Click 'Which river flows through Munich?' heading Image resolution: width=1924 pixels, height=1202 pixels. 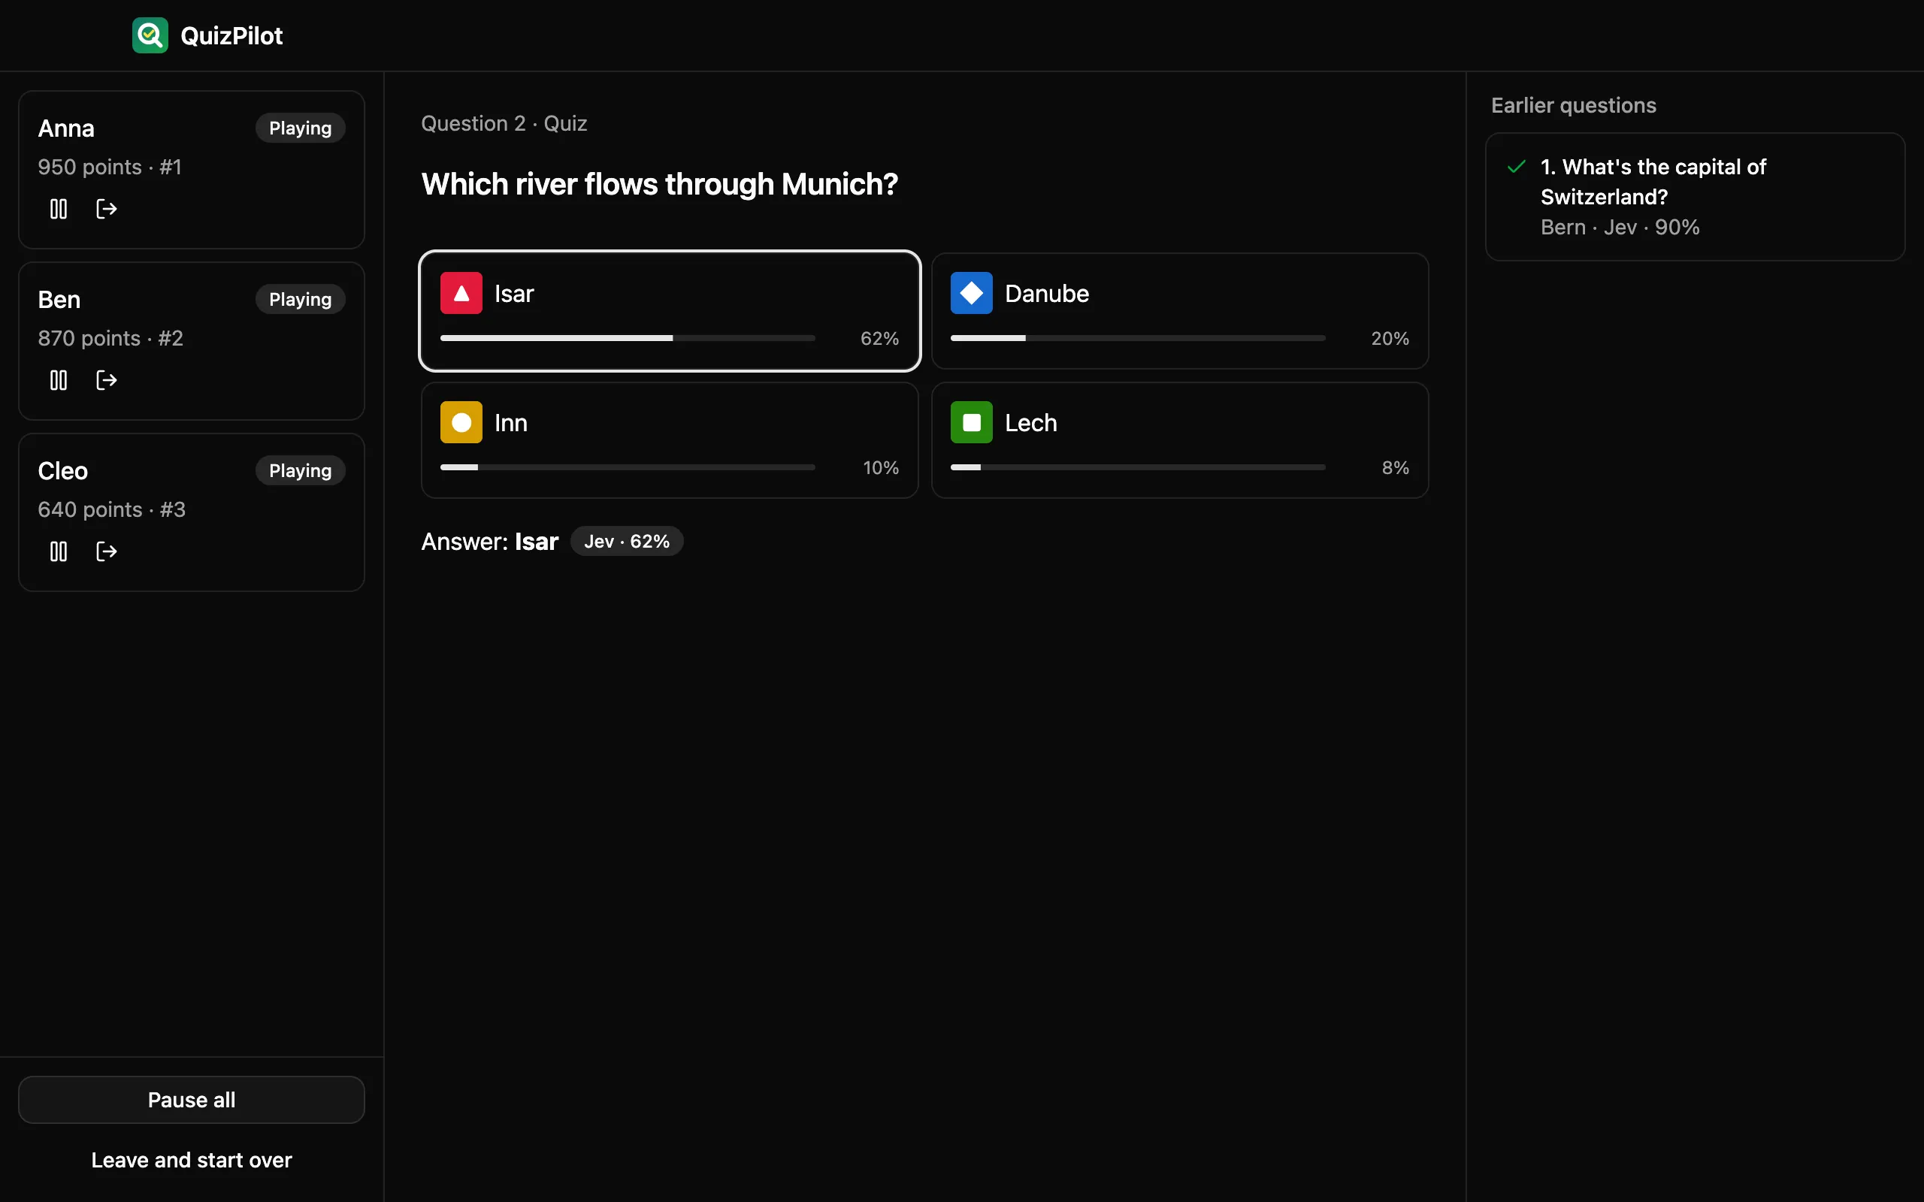659,185
